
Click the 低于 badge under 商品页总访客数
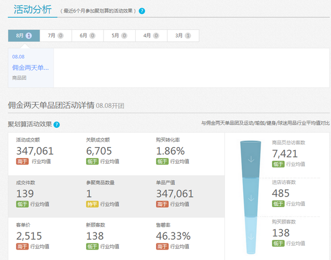[x=279, y=164]
